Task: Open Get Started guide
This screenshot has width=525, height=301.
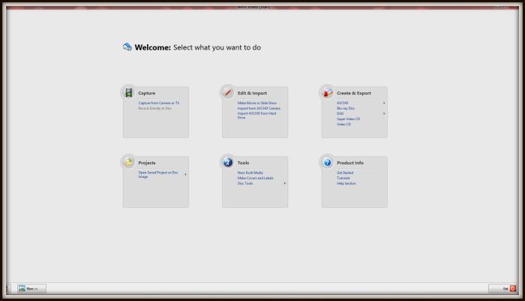Action: pos(345,173)
